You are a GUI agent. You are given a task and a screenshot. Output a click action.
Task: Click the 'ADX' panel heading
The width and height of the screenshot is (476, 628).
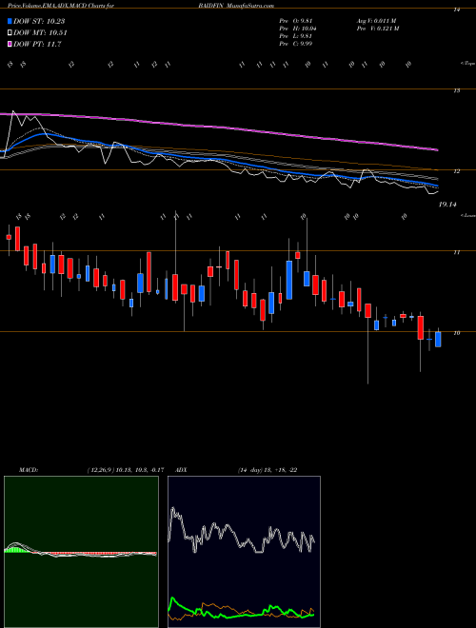181,470
